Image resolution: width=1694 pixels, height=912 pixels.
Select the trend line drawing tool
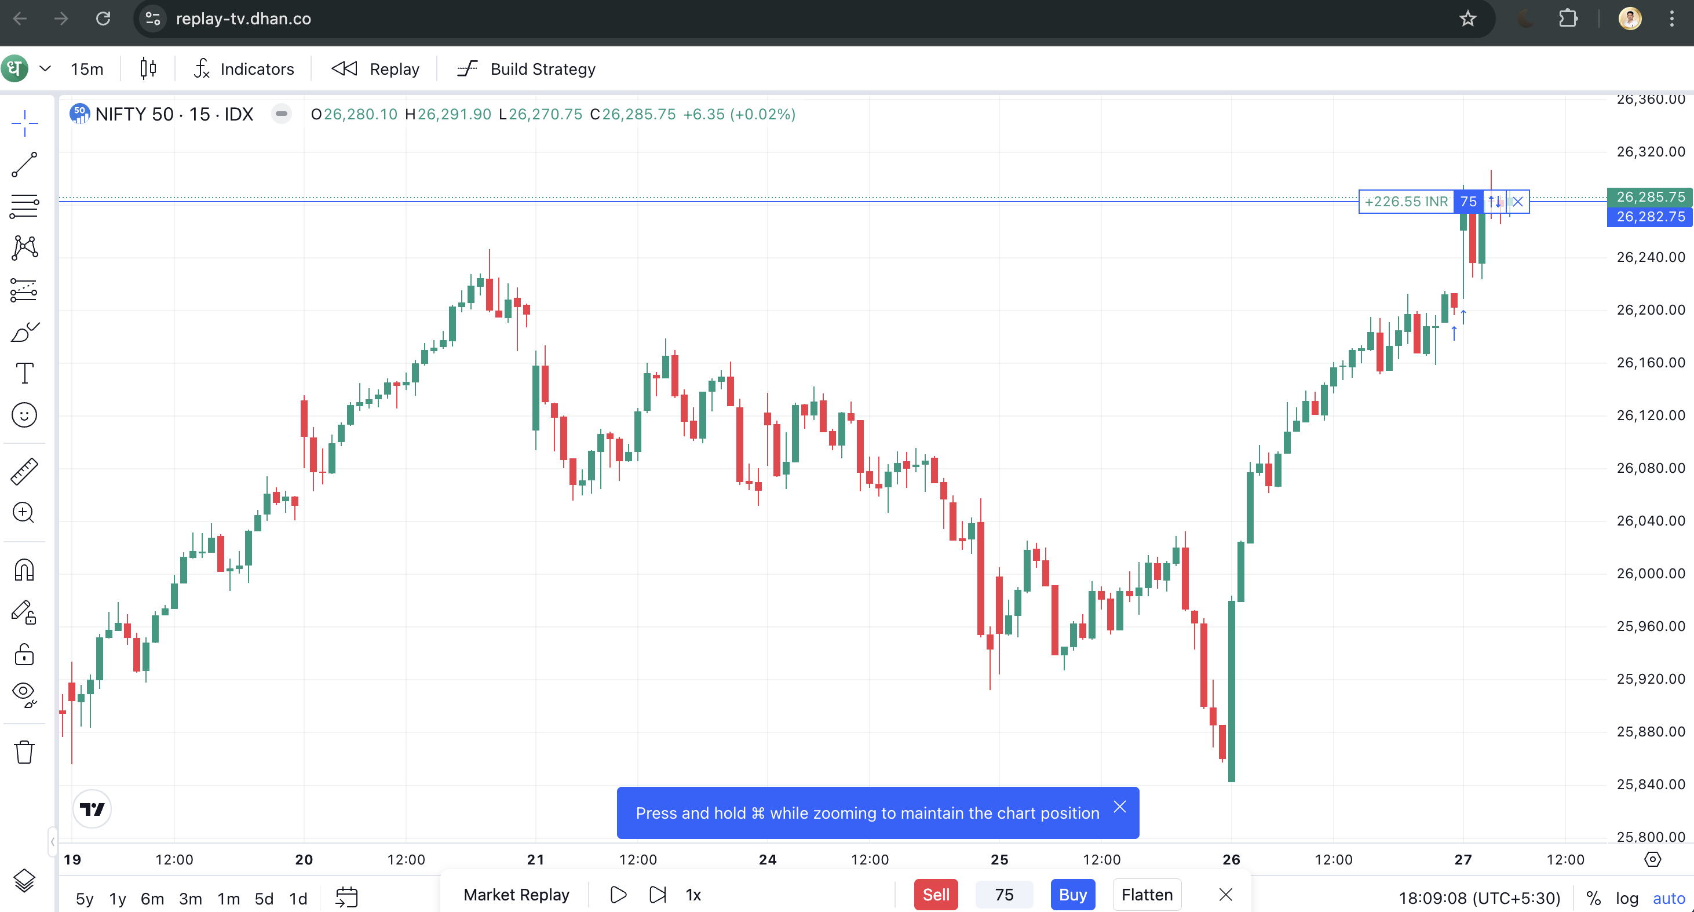tap(24, 165)
